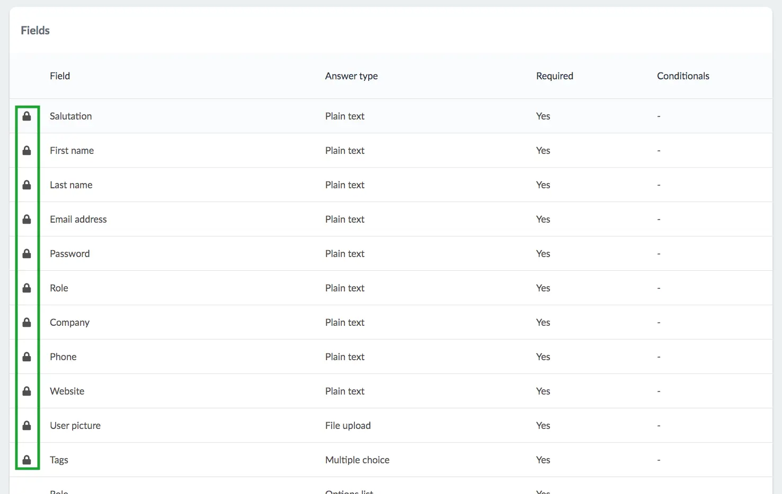Select the Company field row
Viewport: 782px width, 494px height.
pyautogui.click(x=390, y=322)
